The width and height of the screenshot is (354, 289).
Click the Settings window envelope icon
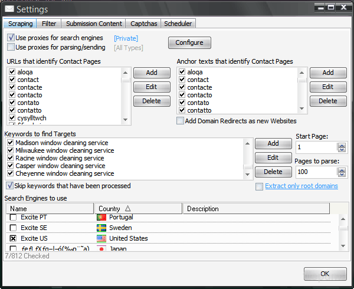(x=9, y=9)
